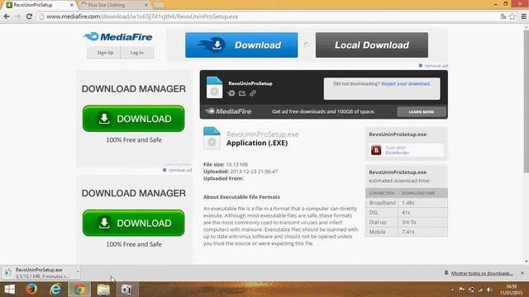
Task: Click the file icon in the dark banner
Action: point(214,87)
